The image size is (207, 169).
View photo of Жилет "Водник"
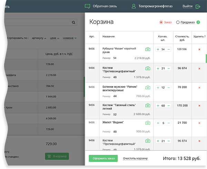click(x=148, y=123)
